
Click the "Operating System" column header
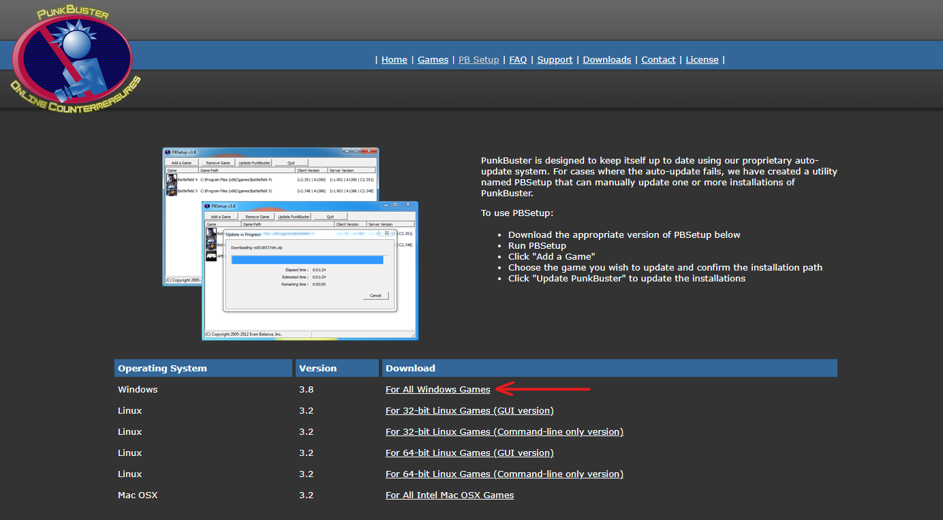tap(203, 368)
